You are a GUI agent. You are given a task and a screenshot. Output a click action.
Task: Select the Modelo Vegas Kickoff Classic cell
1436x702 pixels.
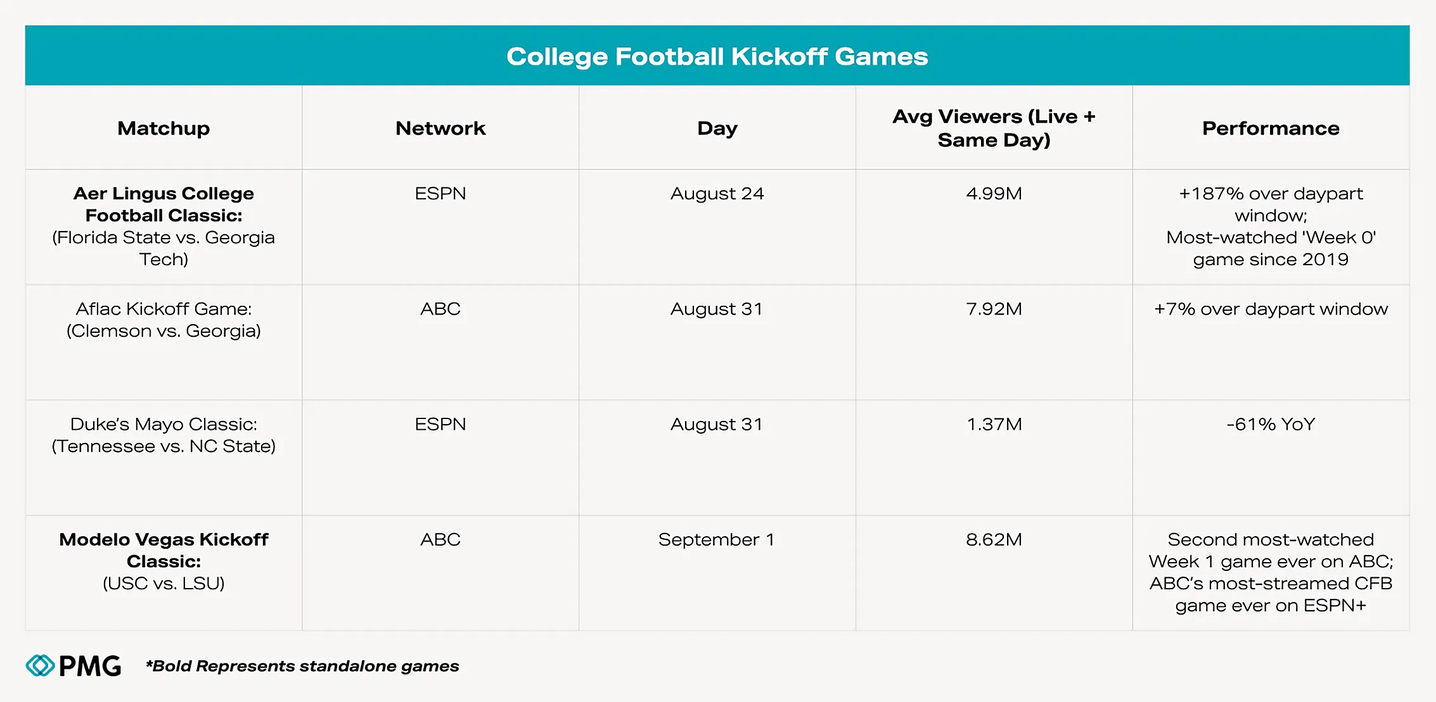163,561
